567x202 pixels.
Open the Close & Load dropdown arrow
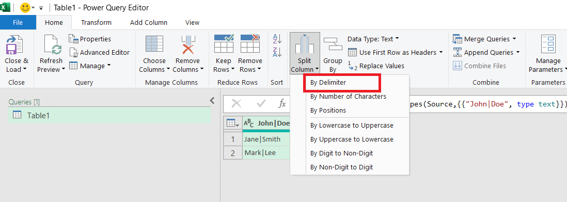pyautogui.click(x=25, y=70)
